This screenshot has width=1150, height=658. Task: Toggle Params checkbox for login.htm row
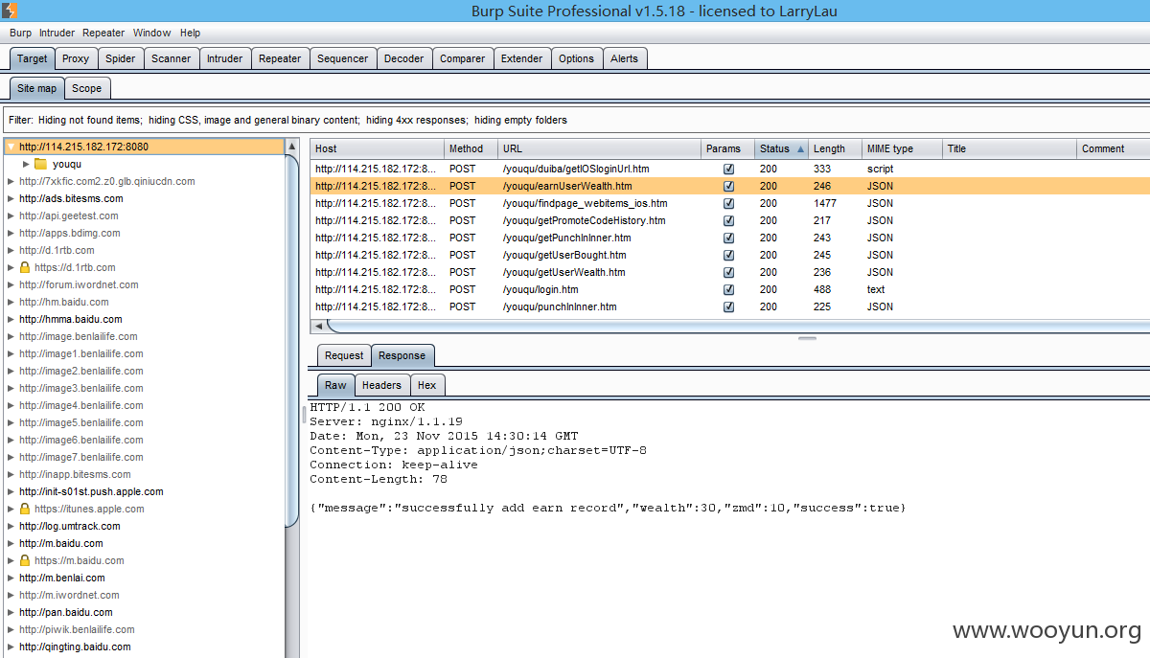tap(728, 289)
